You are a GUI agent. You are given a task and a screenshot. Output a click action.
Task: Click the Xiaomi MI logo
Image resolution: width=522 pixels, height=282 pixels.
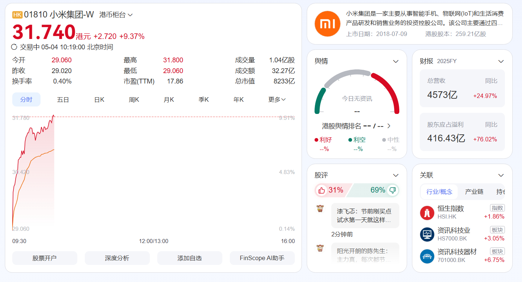point(327,24)
